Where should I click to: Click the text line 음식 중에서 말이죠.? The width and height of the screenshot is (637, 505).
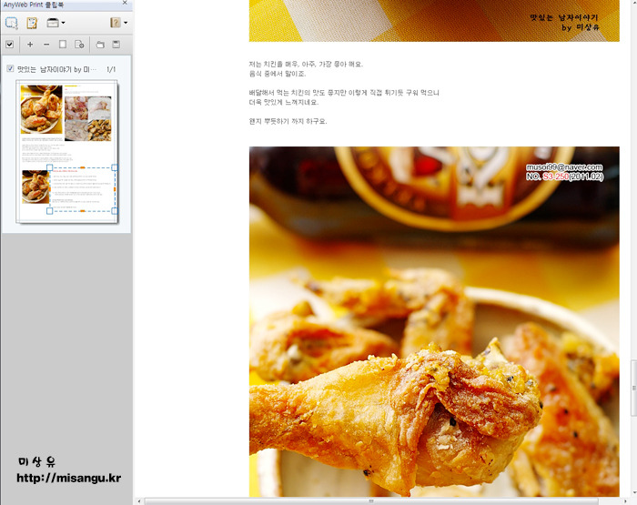click(x=277, y=74)
